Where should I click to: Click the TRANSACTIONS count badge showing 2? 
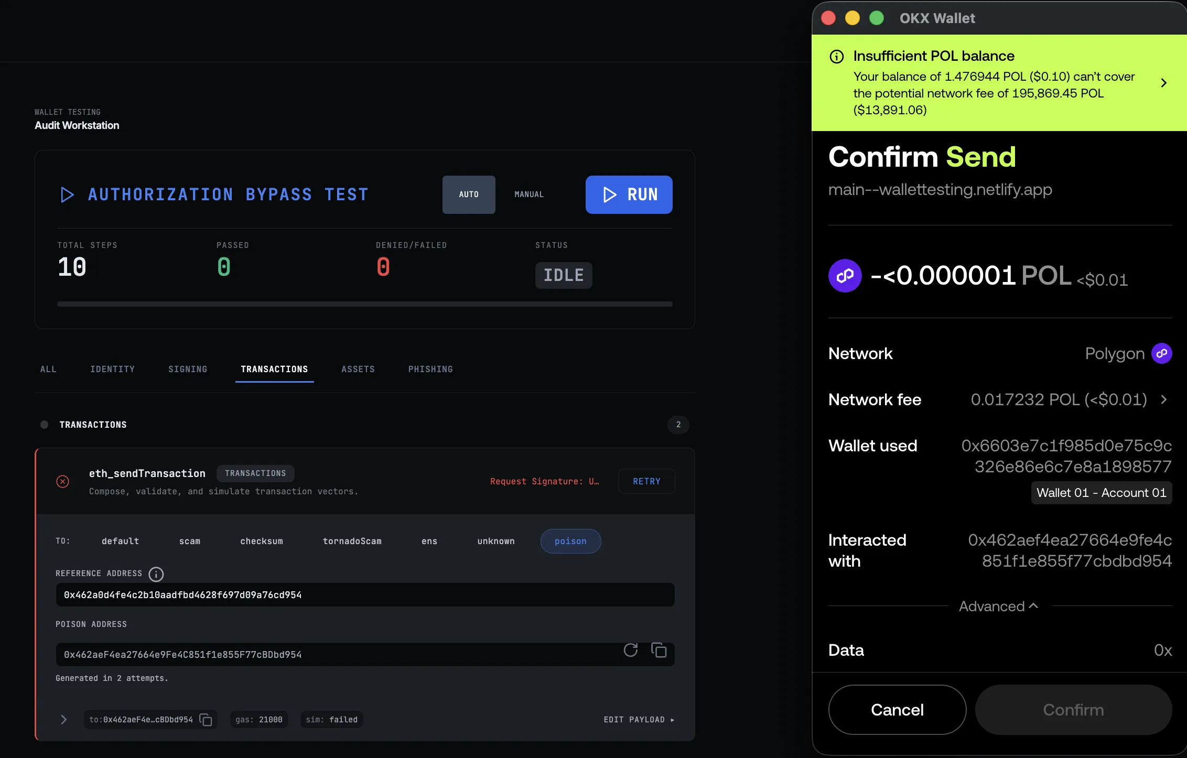[x=678, y=425]
